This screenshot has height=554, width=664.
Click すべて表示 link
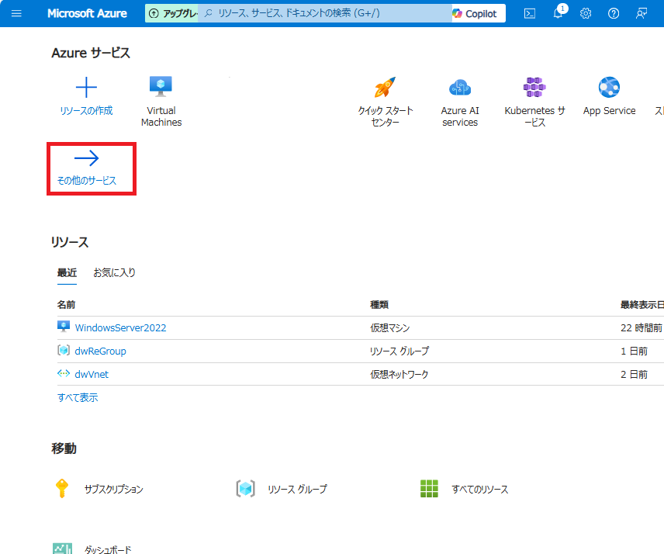click(78, 398)
